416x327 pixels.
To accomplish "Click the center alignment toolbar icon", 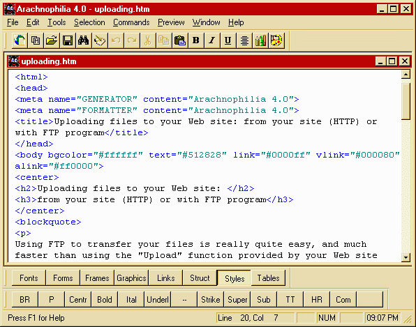I will [244, 40].
